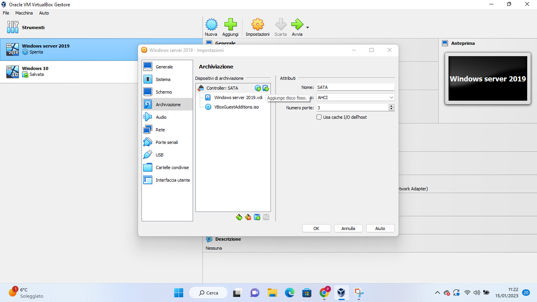Image resolution: width=537 pixels, height=302 pixels.
Task: Open the volume tray icon
Action: coord(477,293)
